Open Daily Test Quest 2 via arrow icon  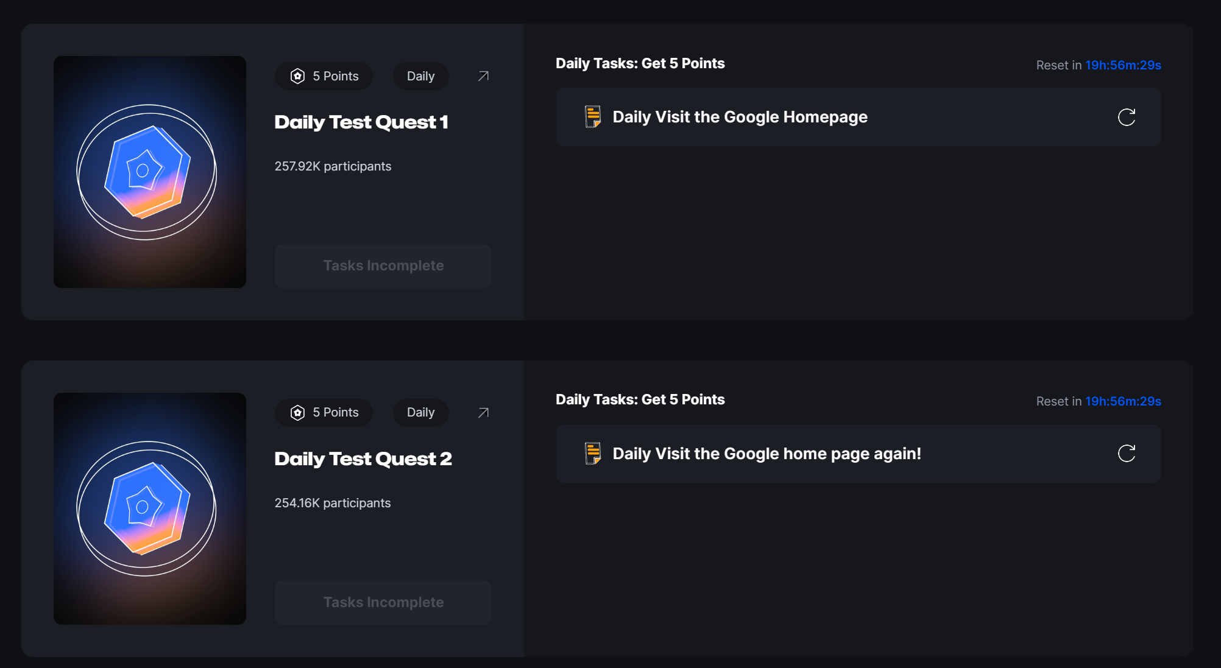click(483, 413)
